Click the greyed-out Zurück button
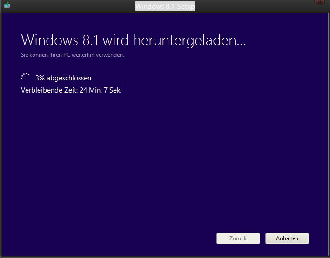The width and height of the screenshot is (330, 258). [x=238, y=238]
